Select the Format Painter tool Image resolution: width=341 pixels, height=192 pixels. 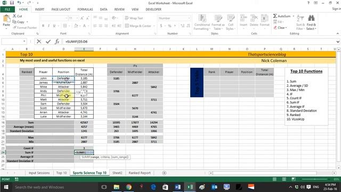click(25, 28)
